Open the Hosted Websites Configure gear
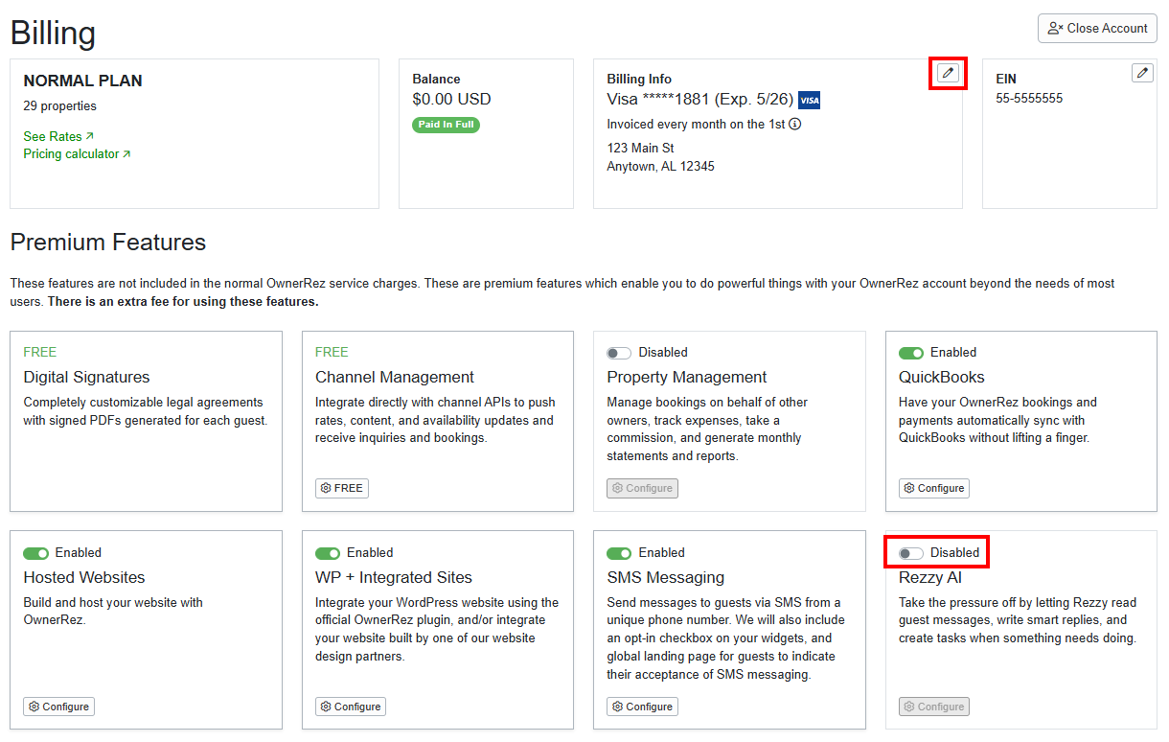The width and height of the screenshot is (1169, 742). pyautogui.click(x=58, y=707)
